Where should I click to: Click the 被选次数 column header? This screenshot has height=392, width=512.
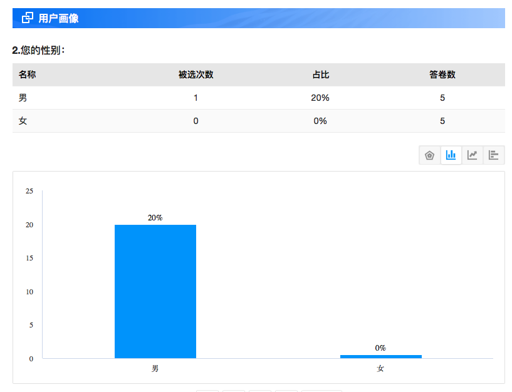pyautogui.click(x=196, y=75)
